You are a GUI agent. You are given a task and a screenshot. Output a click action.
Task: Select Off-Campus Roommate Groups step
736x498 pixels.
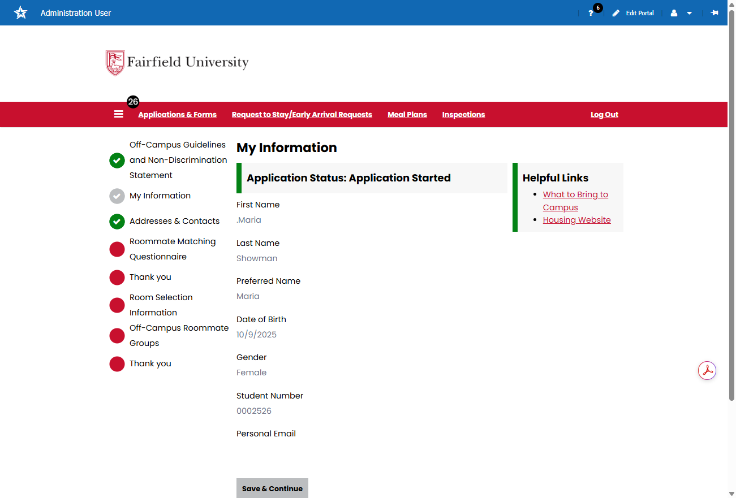[179, 335]
